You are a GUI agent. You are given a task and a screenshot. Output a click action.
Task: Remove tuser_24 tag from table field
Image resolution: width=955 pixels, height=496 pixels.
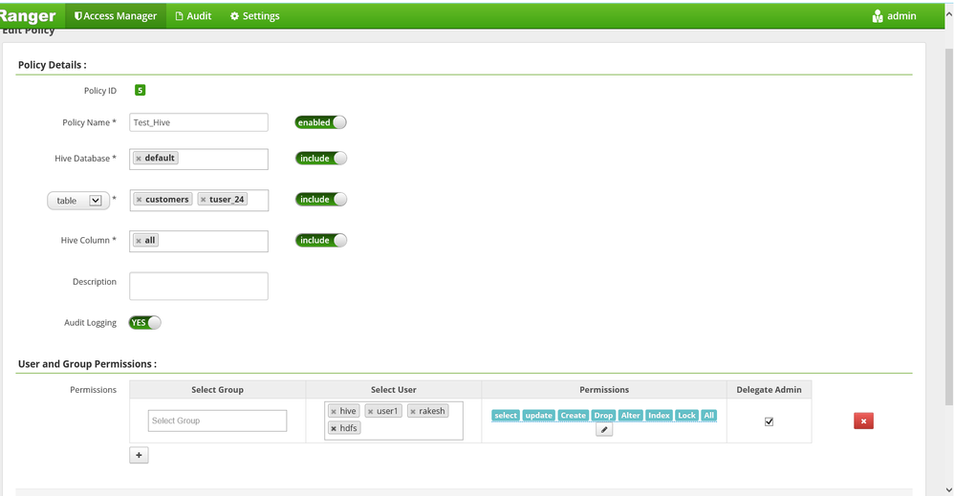(204, 200)
